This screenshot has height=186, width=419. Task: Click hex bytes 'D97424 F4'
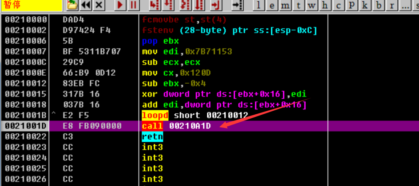coord(87,31)
